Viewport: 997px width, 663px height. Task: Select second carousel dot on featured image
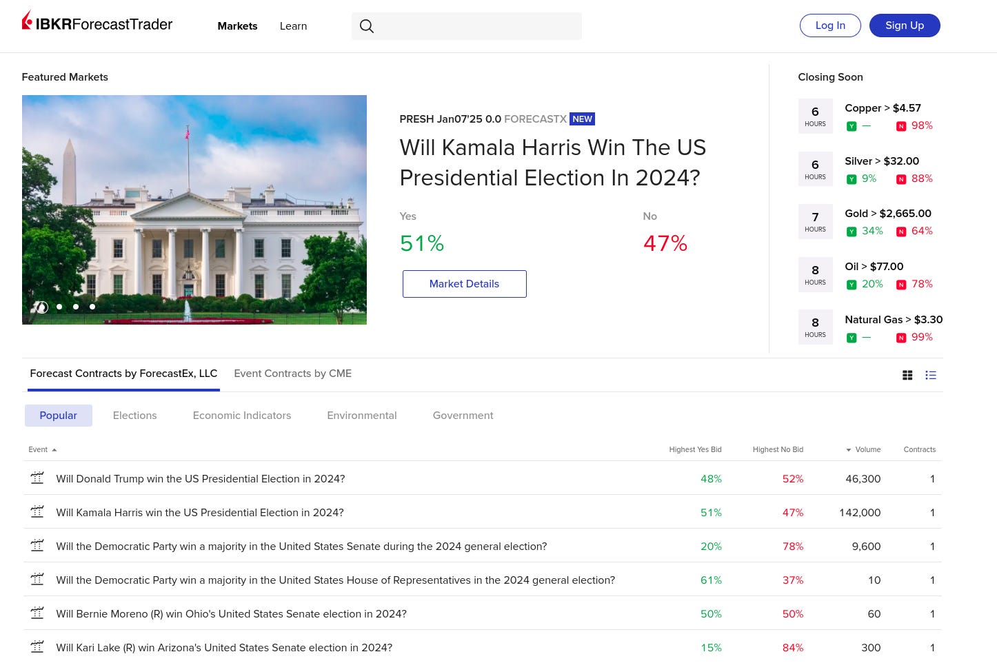click(59, 307)
